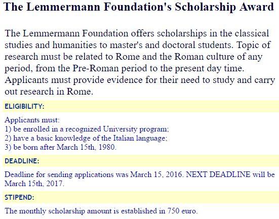Click the 'NEXT DEADLINE' text
The width and height of the screenshot is (279, 219).
tap(218, 174)
